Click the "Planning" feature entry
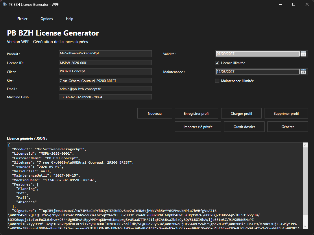 27,189
